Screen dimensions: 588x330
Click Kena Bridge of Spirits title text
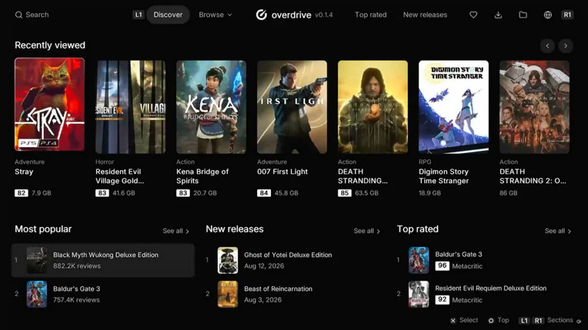[x=203, y=176]
